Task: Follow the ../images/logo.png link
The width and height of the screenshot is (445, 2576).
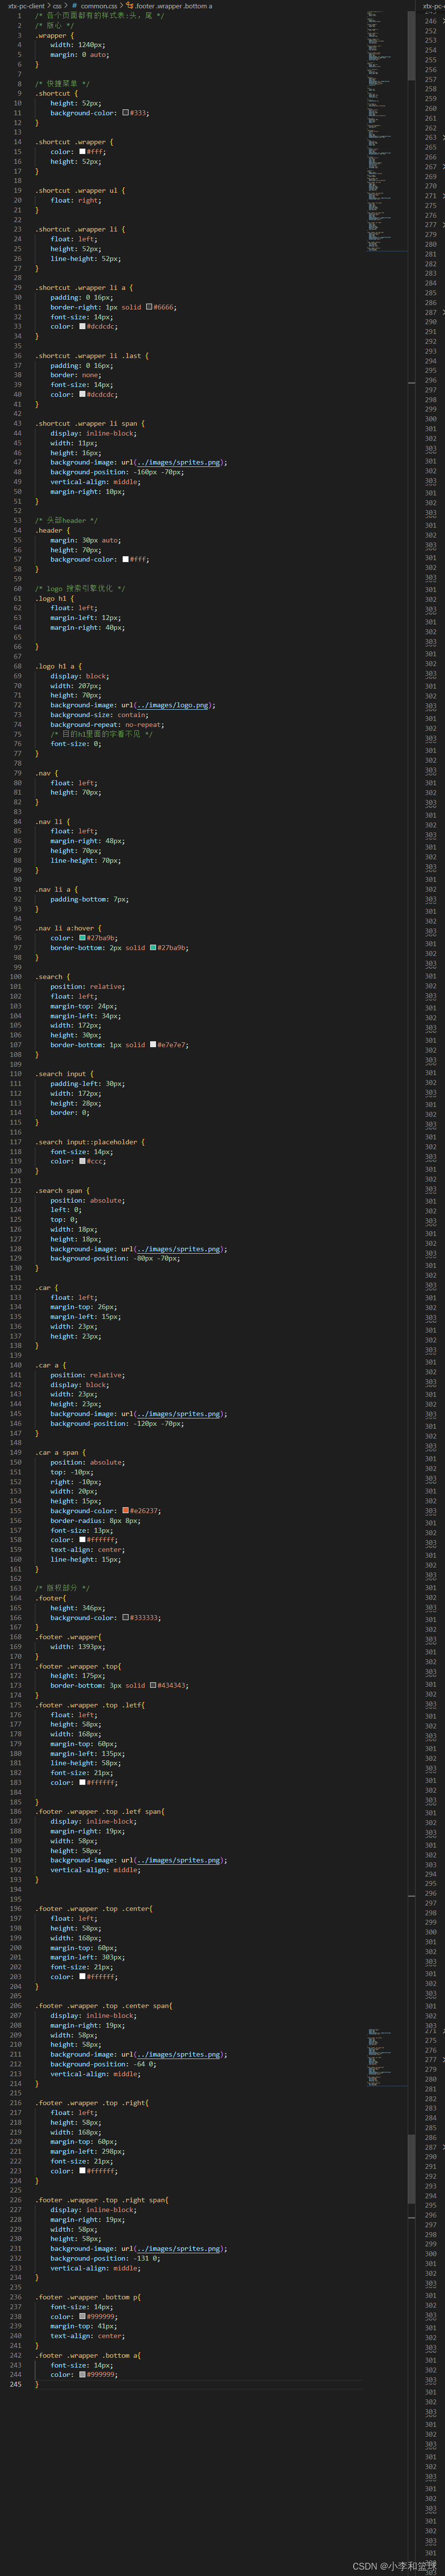Action: [x=173, y=705]
